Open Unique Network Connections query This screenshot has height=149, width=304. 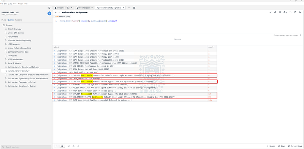click(19, 48)
